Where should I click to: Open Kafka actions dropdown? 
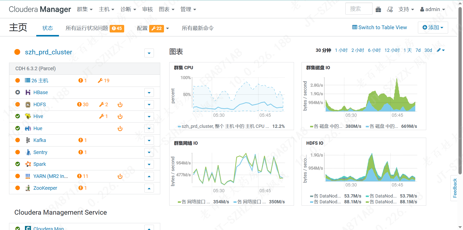tap(149, 140)
